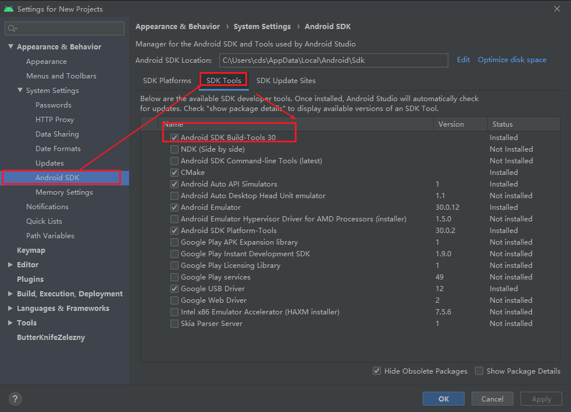Check NDK (Side by side)

[174, 149]
